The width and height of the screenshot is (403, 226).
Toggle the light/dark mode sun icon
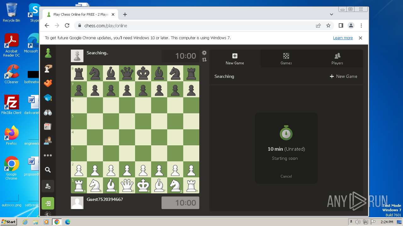48,214
